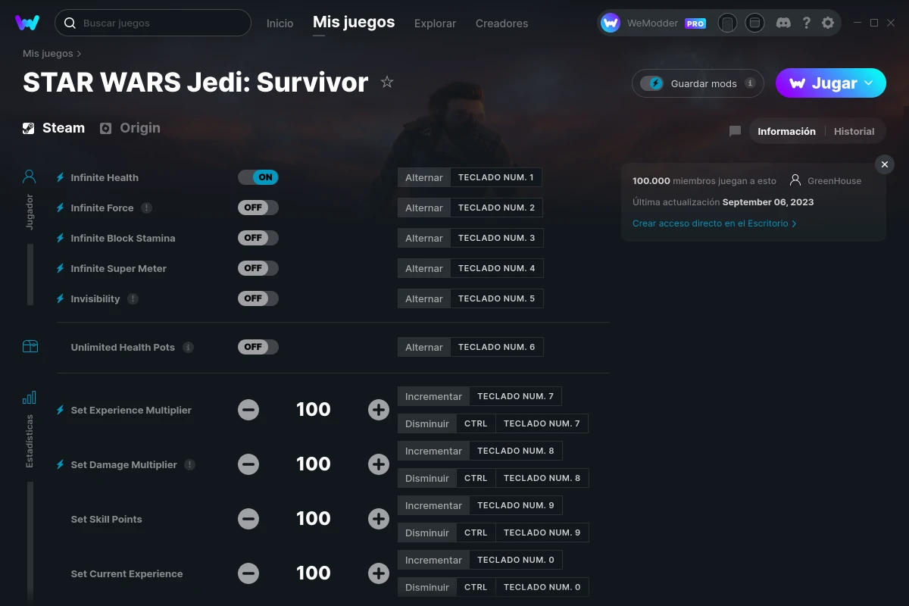Viewport: 909px width, 606px height.
Task: Select the Estadísticas sidebar category icon
Action: 30,398
